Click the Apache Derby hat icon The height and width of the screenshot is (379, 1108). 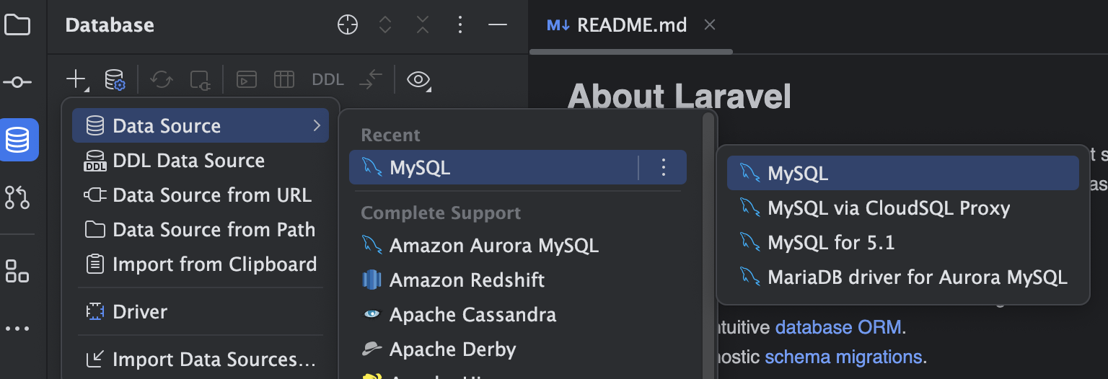coord(371,349)
